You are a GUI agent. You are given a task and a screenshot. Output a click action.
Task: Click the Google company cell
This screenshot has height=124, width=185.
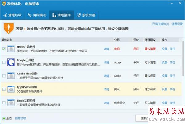[118, 62]
